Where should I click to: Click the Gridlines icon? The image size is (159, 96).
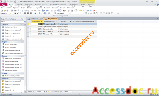coord(45,13)
